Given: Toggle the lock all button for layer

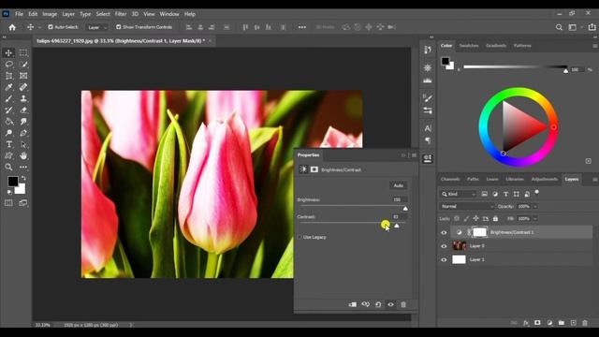Looking at the screenshot, I should tap(495, 218).
